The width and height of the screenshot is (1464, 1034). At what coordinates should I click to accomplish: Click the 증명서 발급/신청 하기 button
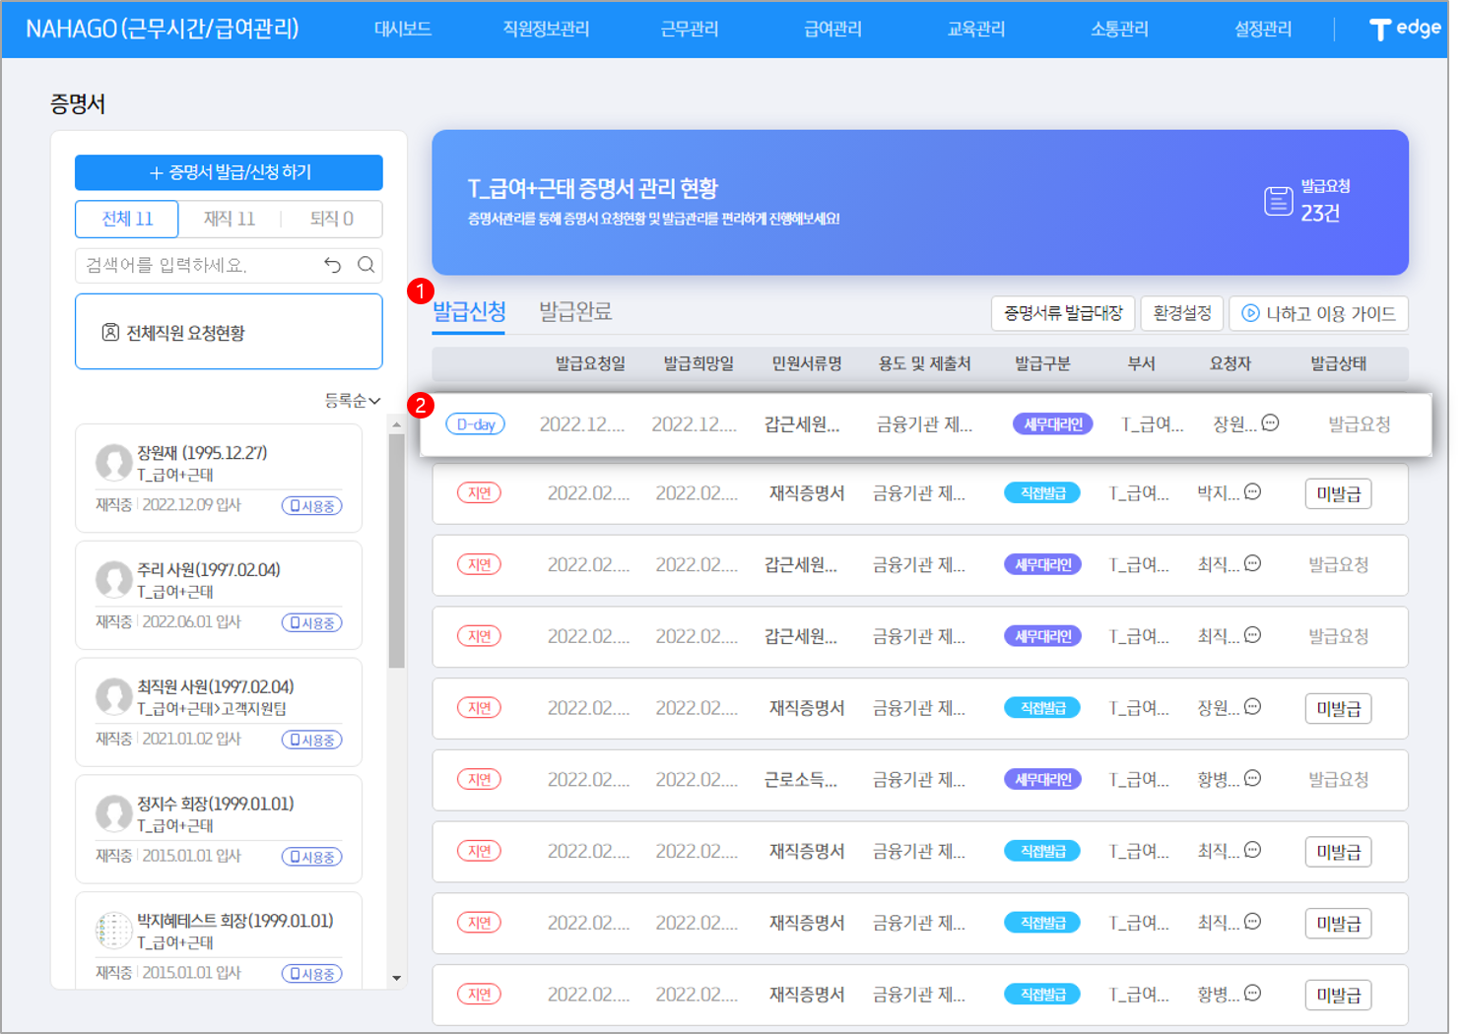(229, 172)
